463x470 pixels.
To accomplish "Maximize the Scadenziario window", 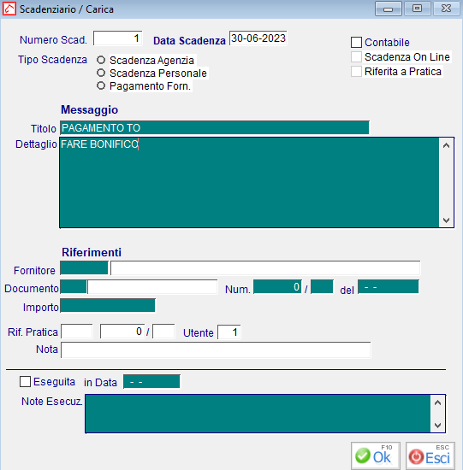I will coord(417,8).
